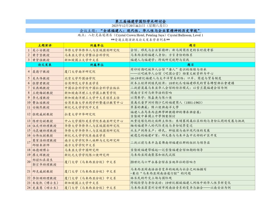Select the date line 2025年12月20日&21日
The width and height of the screenshot is (279, 215).
tap(140, 26)
